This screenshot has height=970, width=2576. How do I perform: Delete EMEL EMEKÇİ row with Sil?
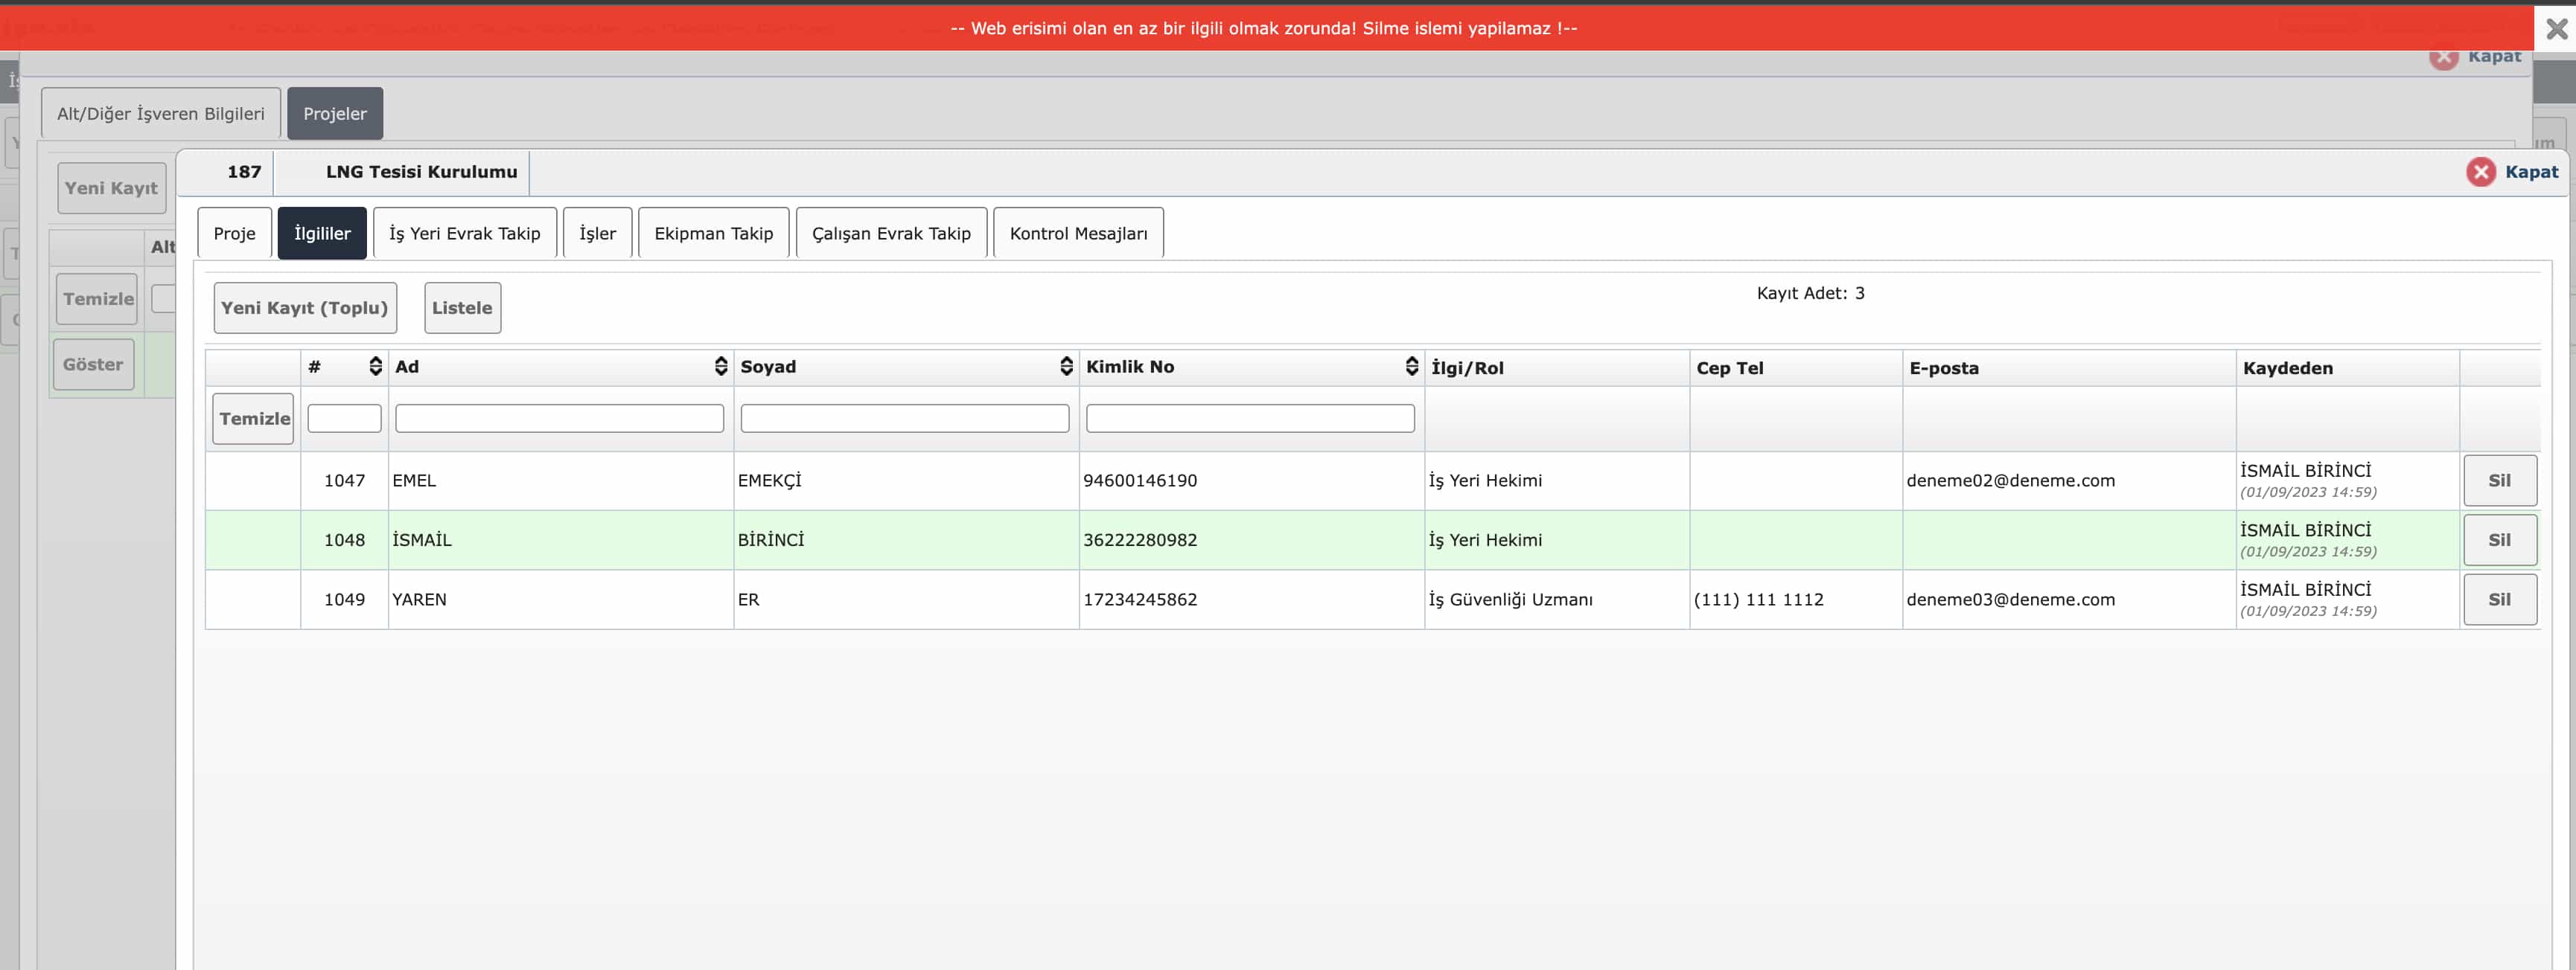click(x=2499, y=481)
